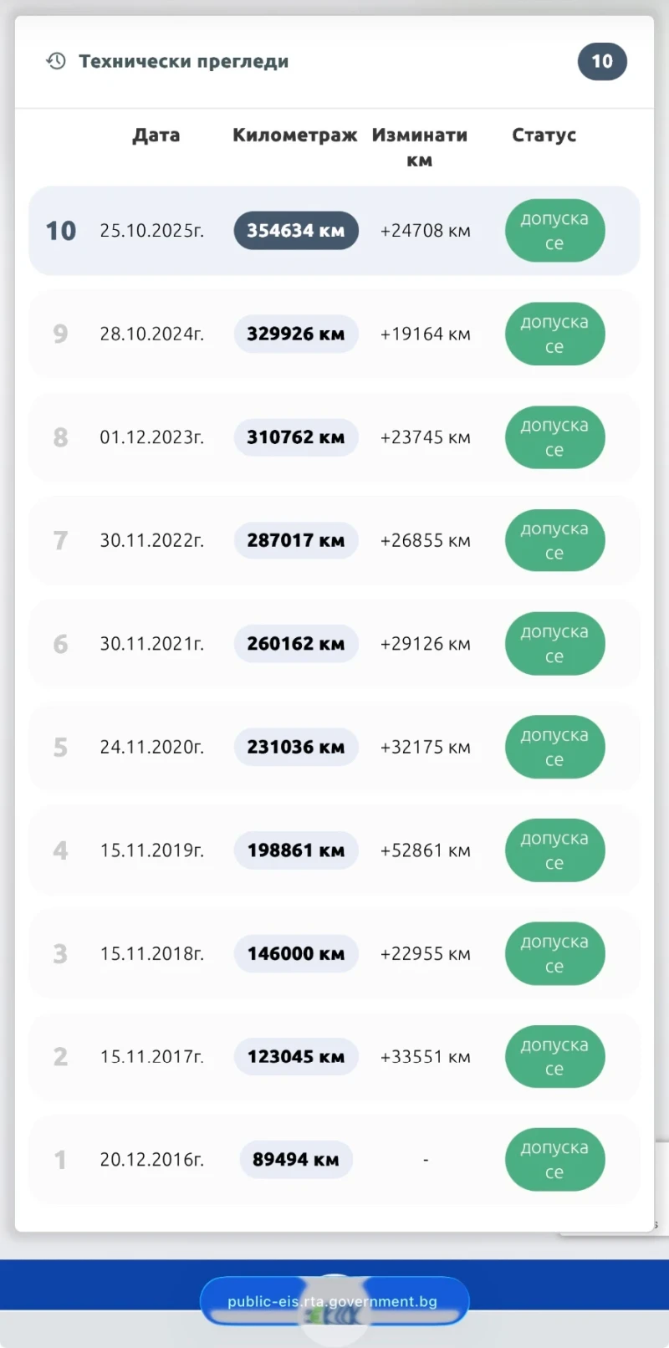Click the допуска се badge in row 10
The height and width of the screenshot is (1348, 669).
click(x=554, y=231)
